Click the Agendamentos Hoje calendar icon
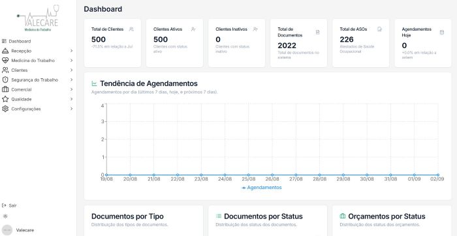Viewport: 457px width, 236px height. (441, 33)
